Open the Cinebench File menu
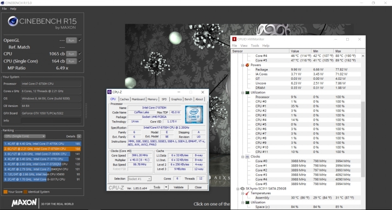The height and width of the screenshot is (210, 392). [x=4, y=9]
